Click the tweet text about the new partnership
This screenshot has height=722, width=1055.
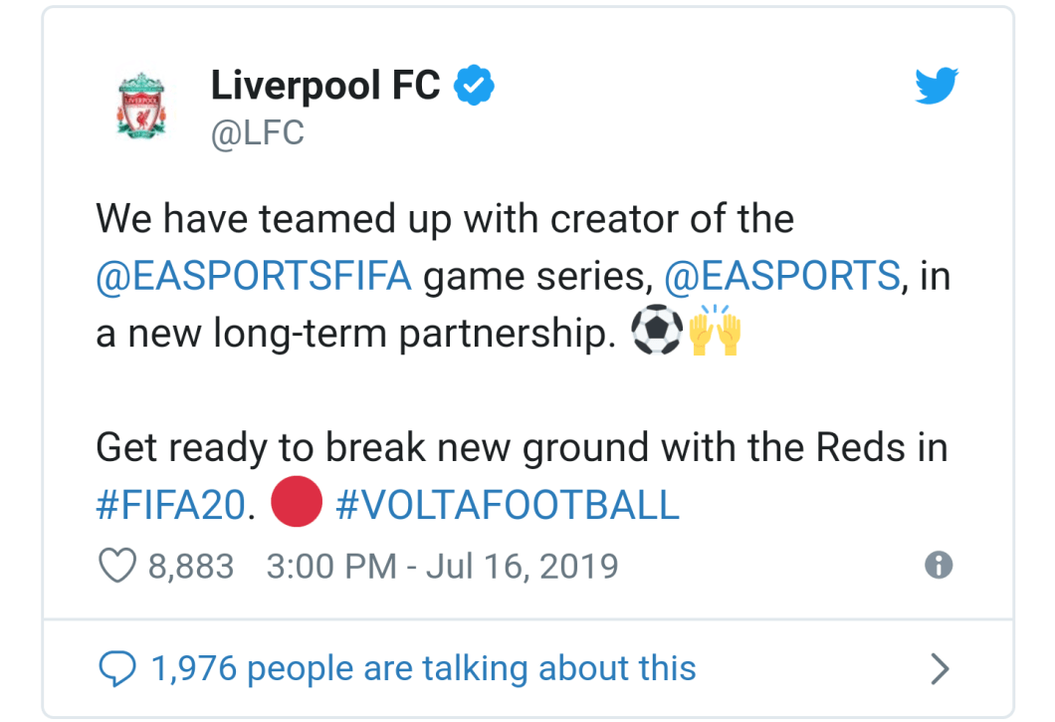pyautogui.click(x=444, y=219)
